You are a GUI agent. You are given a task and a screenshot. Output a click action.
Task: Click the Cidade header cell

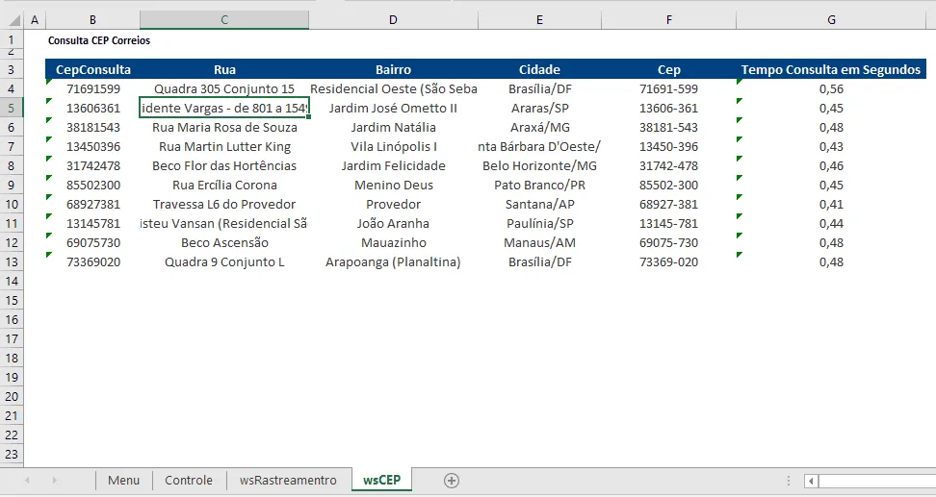click(x=539, y=69)
